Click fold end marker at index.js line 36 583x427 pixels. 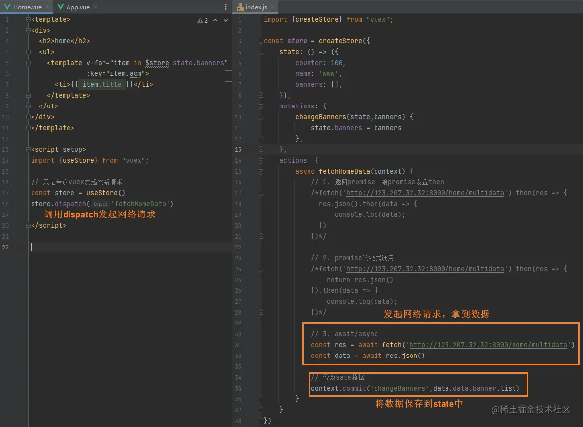click(x=261, y=399)
